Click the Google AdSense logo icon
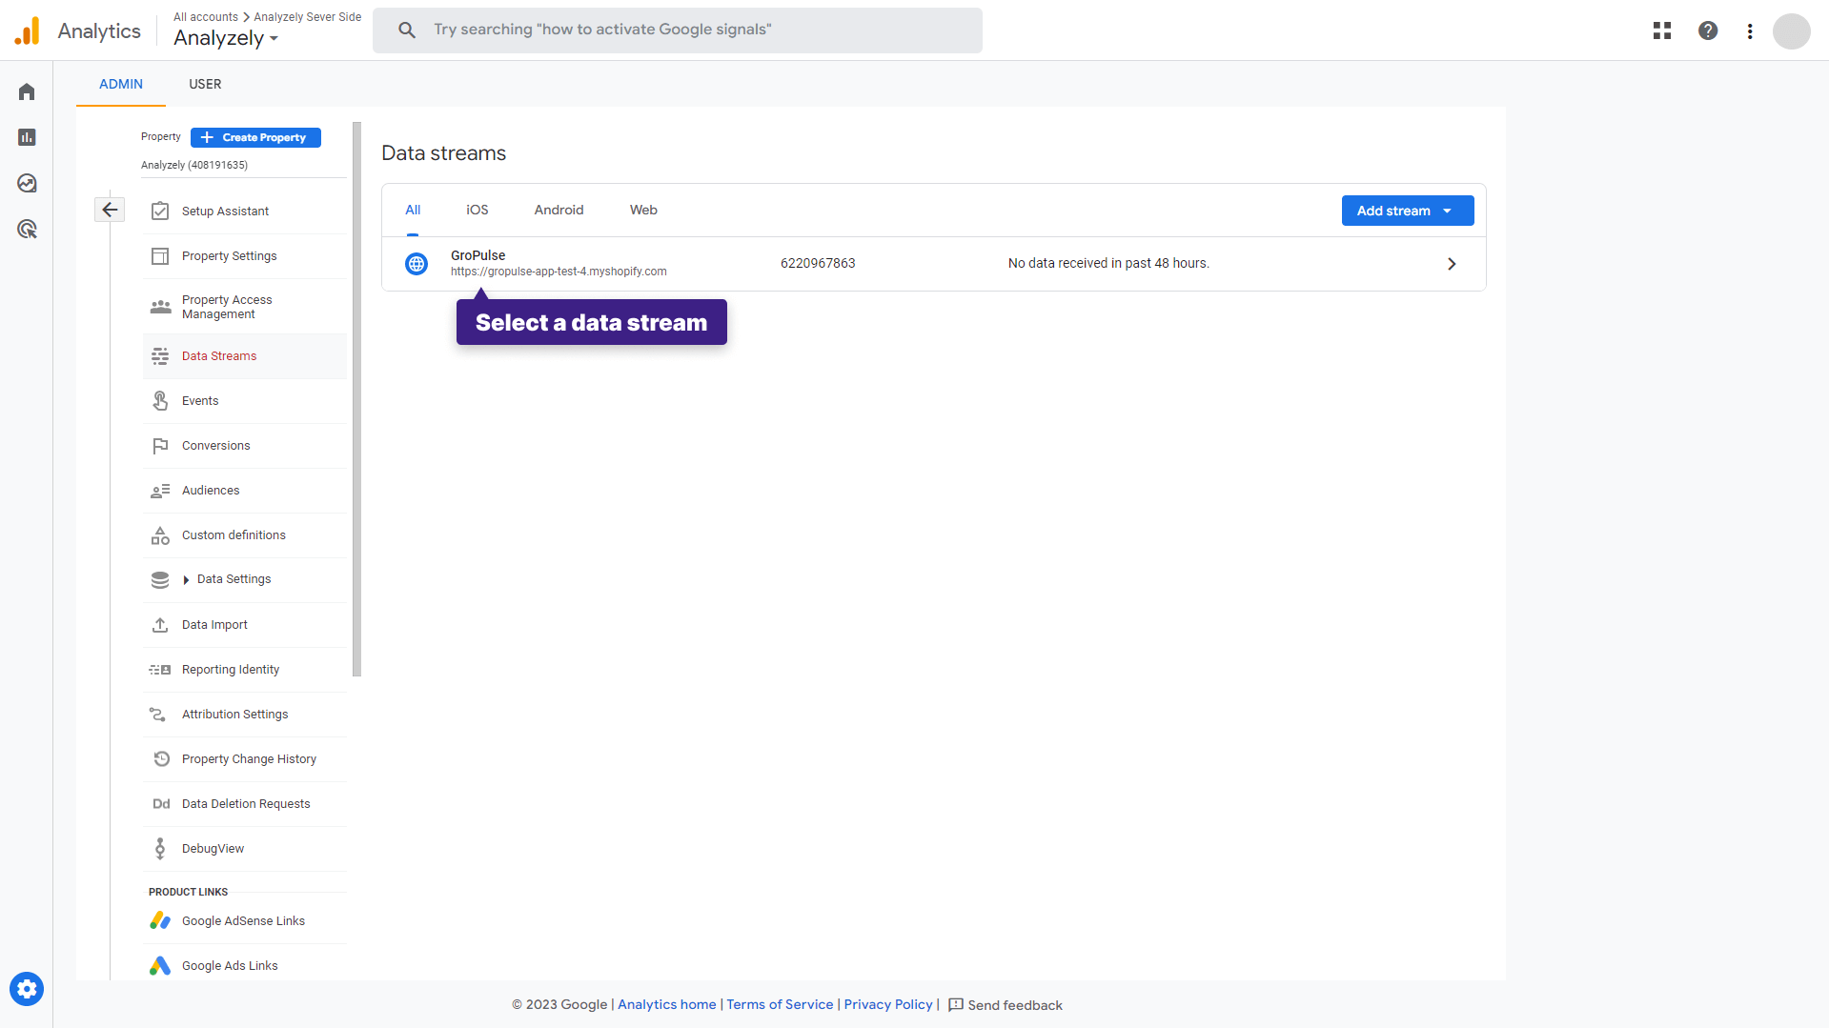 (x=160, y=921)
